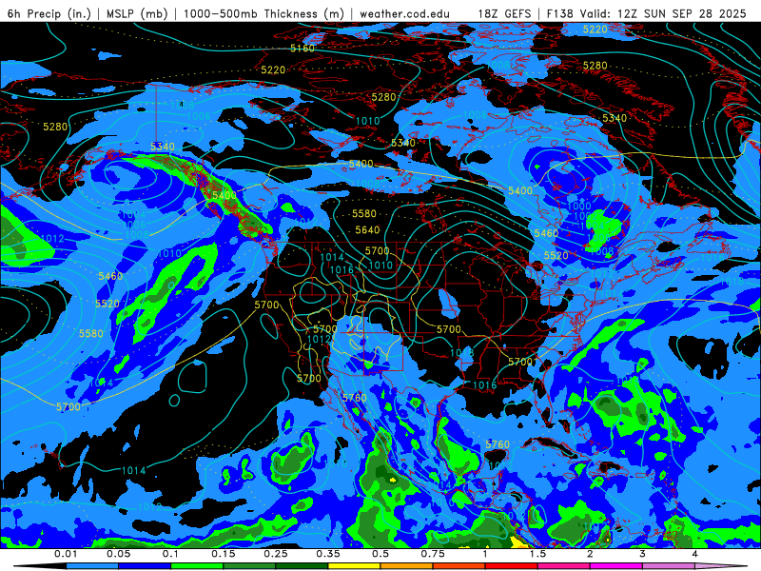Click the 5460 label over the Pacific
This screenshot has height=571, width=761.
click(x=110, y=276)
